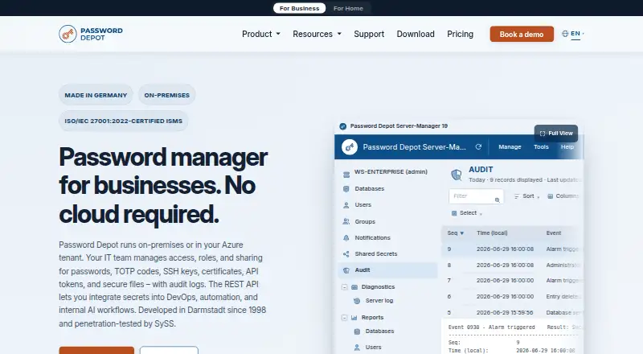This screenshot has height=354, width=643.
Task: Click the ON-PREMISES badge
Action: pyautogui.click(x=167, y=95)
